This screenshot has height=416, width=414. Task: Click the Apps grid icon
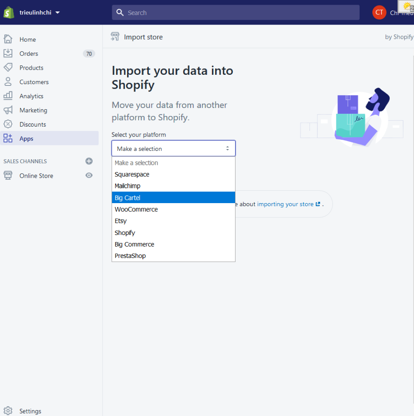click(8, 138)
